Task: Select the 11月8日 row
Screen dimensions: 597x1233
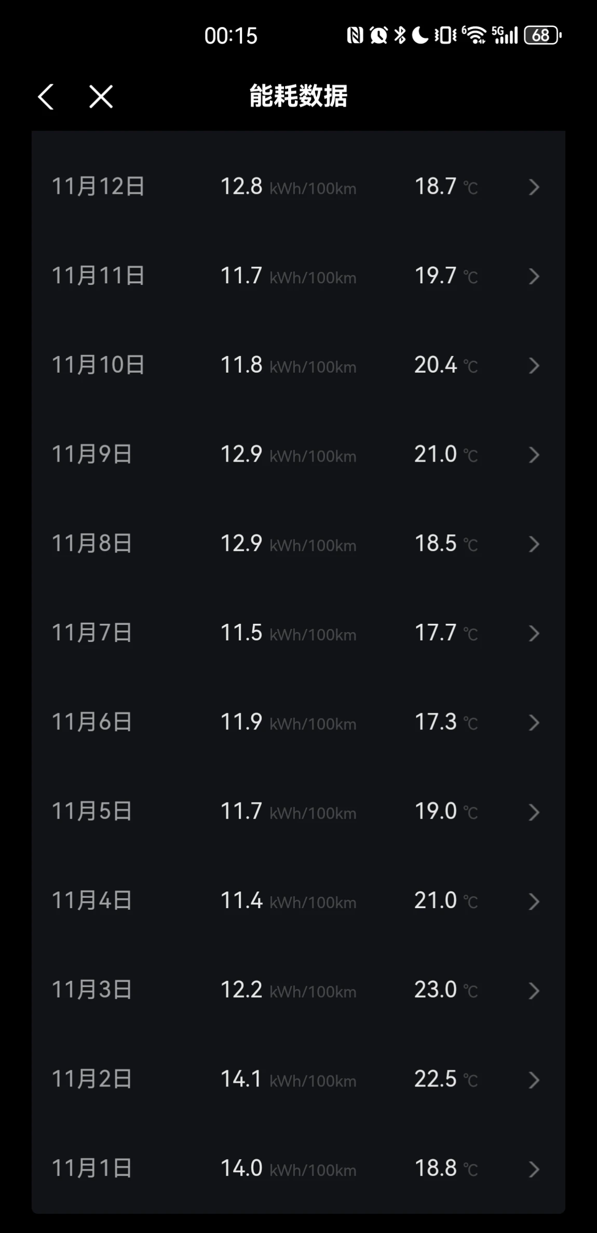Action: [x=298, y=544]
